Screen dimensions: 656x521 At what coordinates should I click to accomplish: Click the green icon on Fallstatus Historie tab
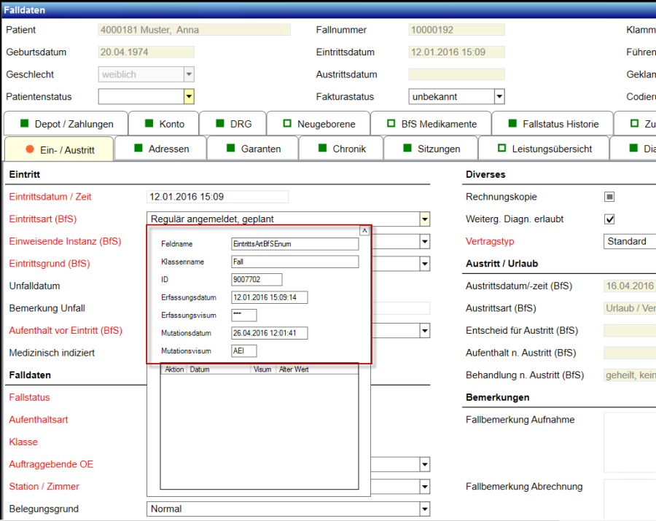[512, 124]
